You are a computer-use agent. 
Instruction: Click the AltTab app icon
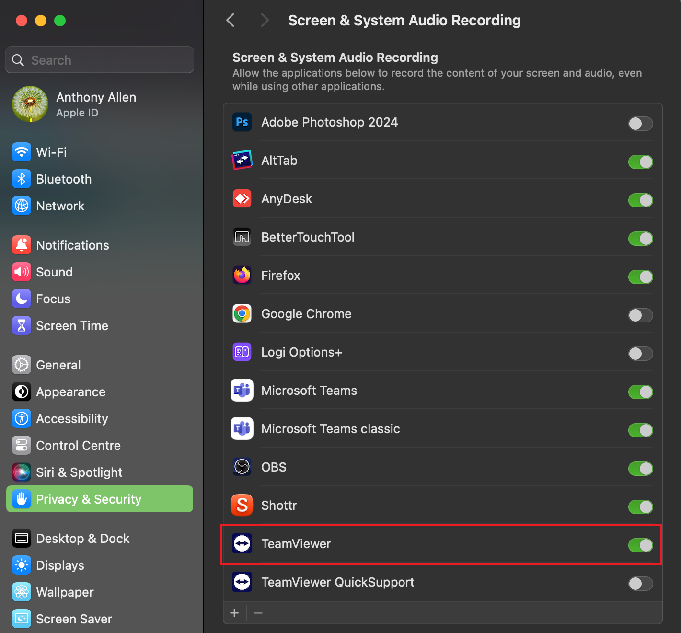tap(242, 160)
